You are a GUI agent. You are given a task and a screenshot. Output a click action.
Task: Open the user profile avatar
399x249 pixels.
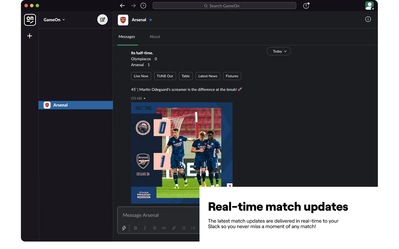pos(369,6)
